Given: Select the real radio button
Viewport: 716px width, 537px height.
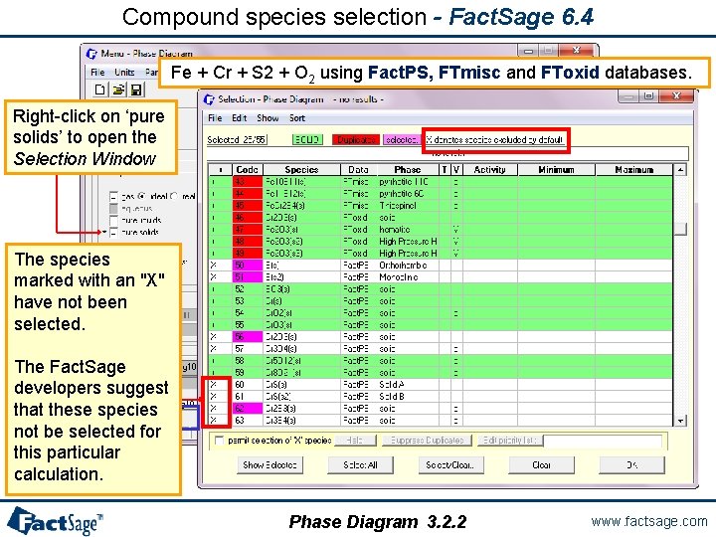Looking at the screenshot, I should (174, 196).
